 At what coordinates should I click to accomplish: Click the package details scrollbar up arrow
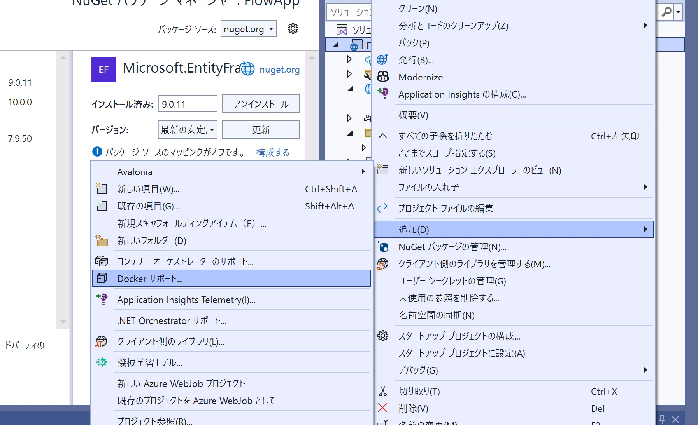tap(312, 57)
